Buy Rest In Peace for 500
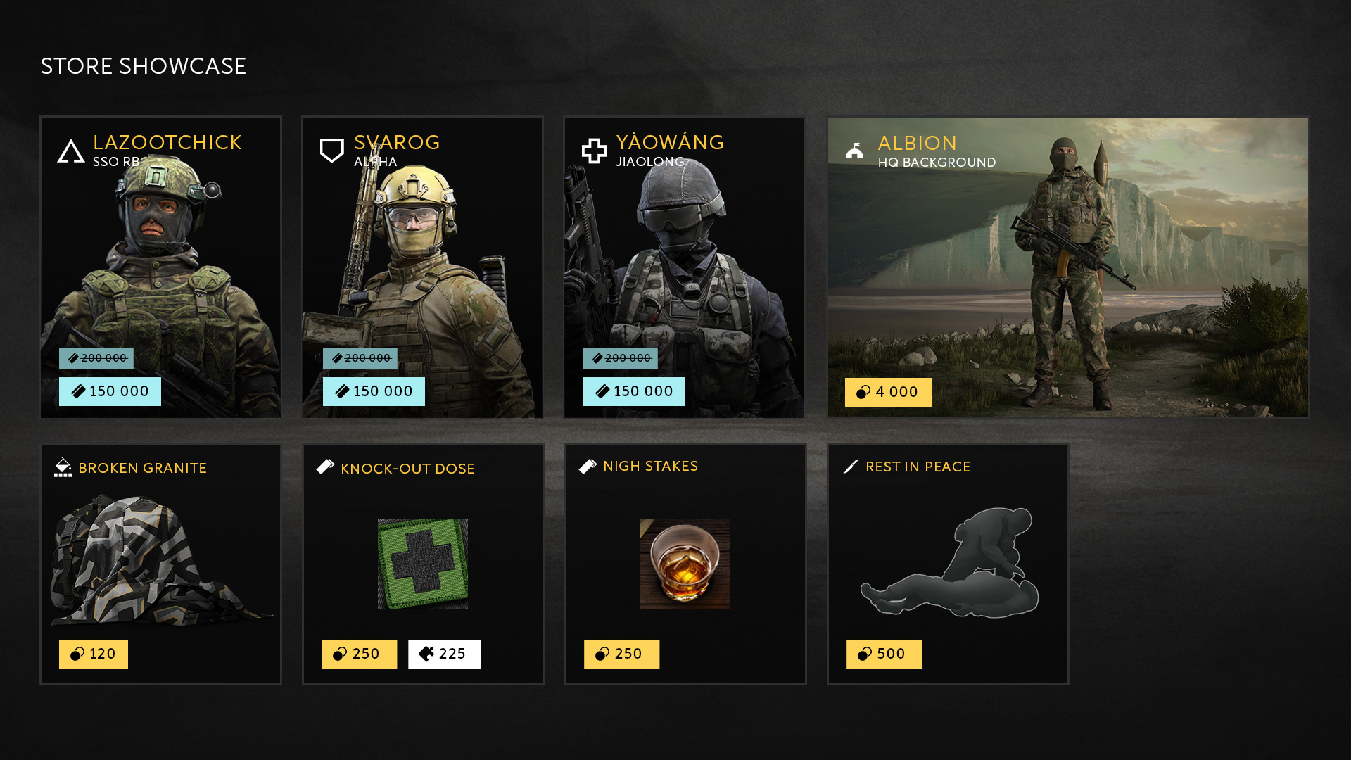 884,654
